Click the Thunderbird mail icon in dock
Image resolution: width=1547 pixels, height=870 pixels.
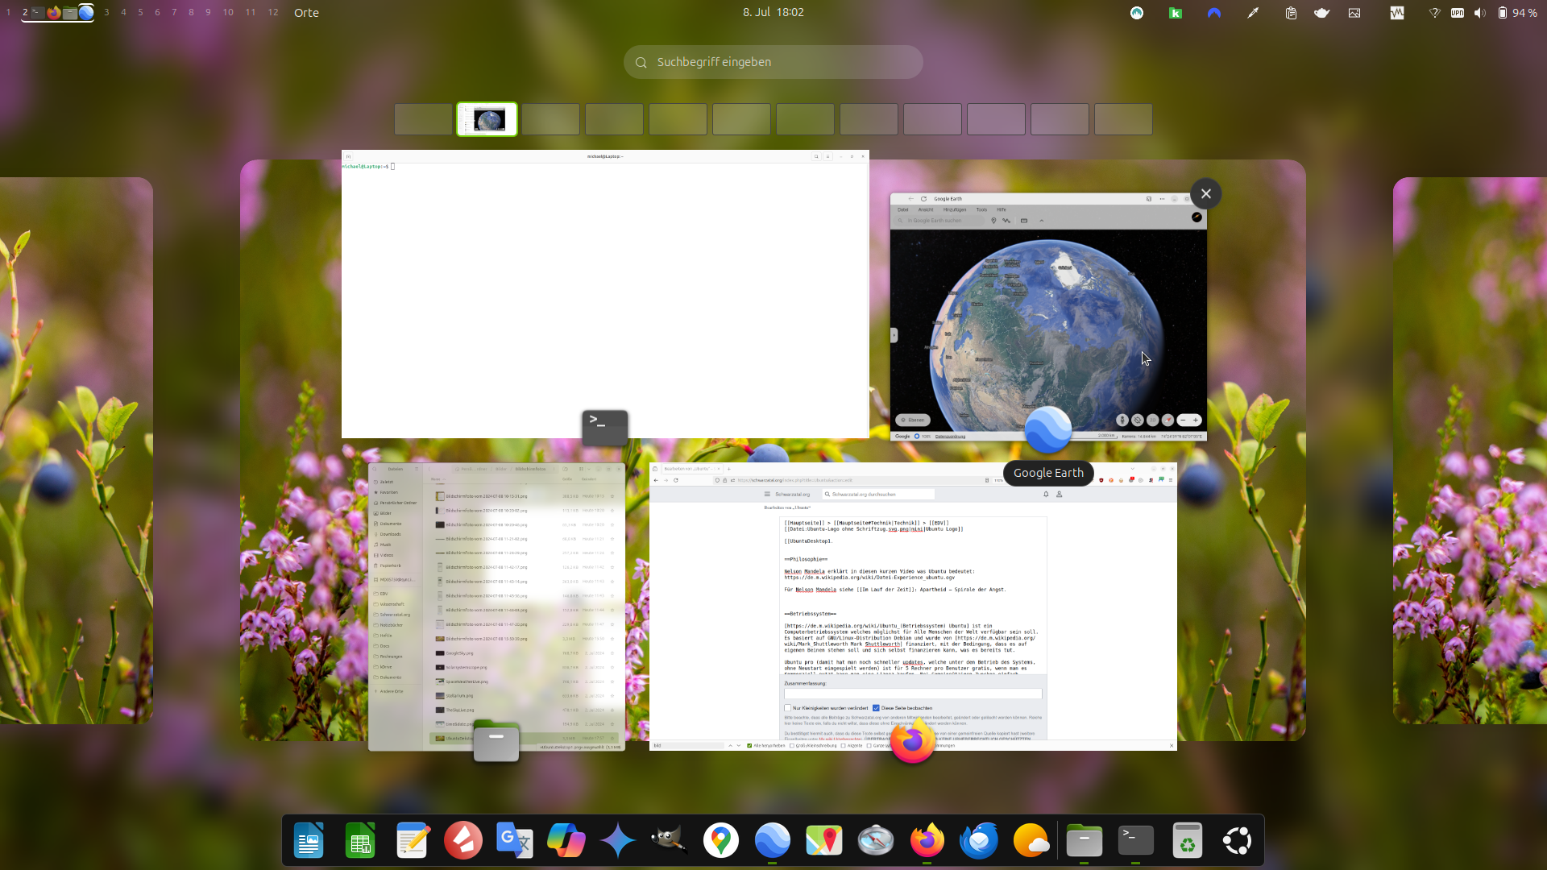[978, 841]
